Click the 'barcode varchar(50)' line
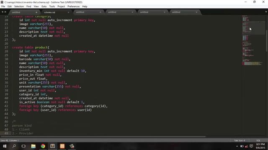 click(x=45, y=59)
